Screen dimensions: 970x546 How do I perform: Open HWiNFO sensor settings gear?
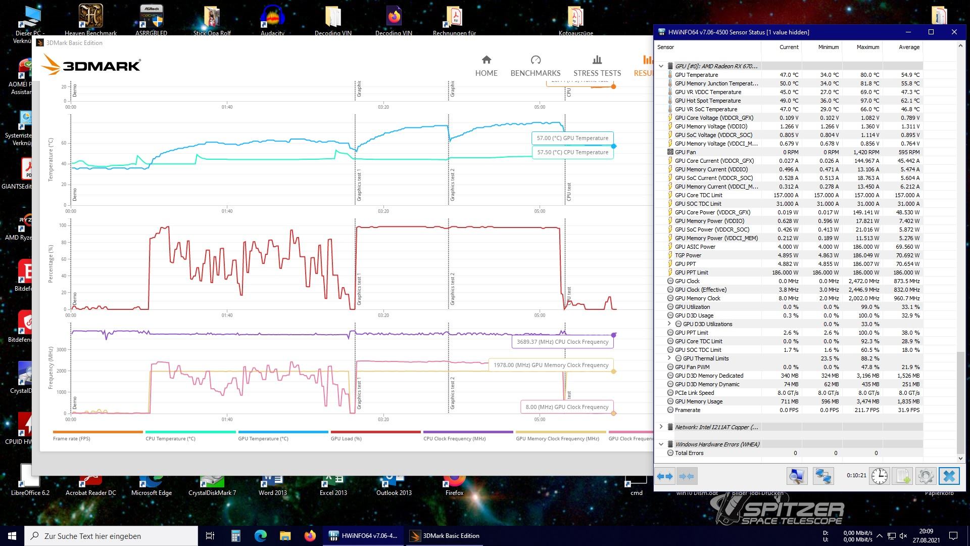[x=926, y=476]
